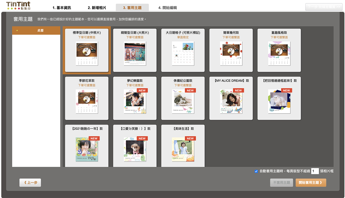This screenshot has height=198, width=345.
Task: Pick the 夢幻樂園款 theme with NEW badge
Action: pyautogui.click(x=135, y=98)
